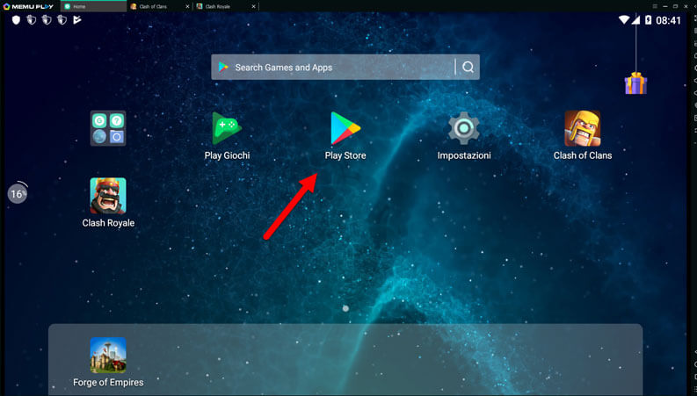Screen dimensions: 697x396
Task: Open the MEmu hamburger menu
Action: click(655, 6)
